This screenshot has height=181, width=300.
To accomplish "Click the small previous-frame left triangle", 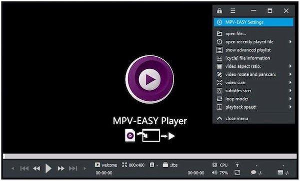I will click(13, 169).
